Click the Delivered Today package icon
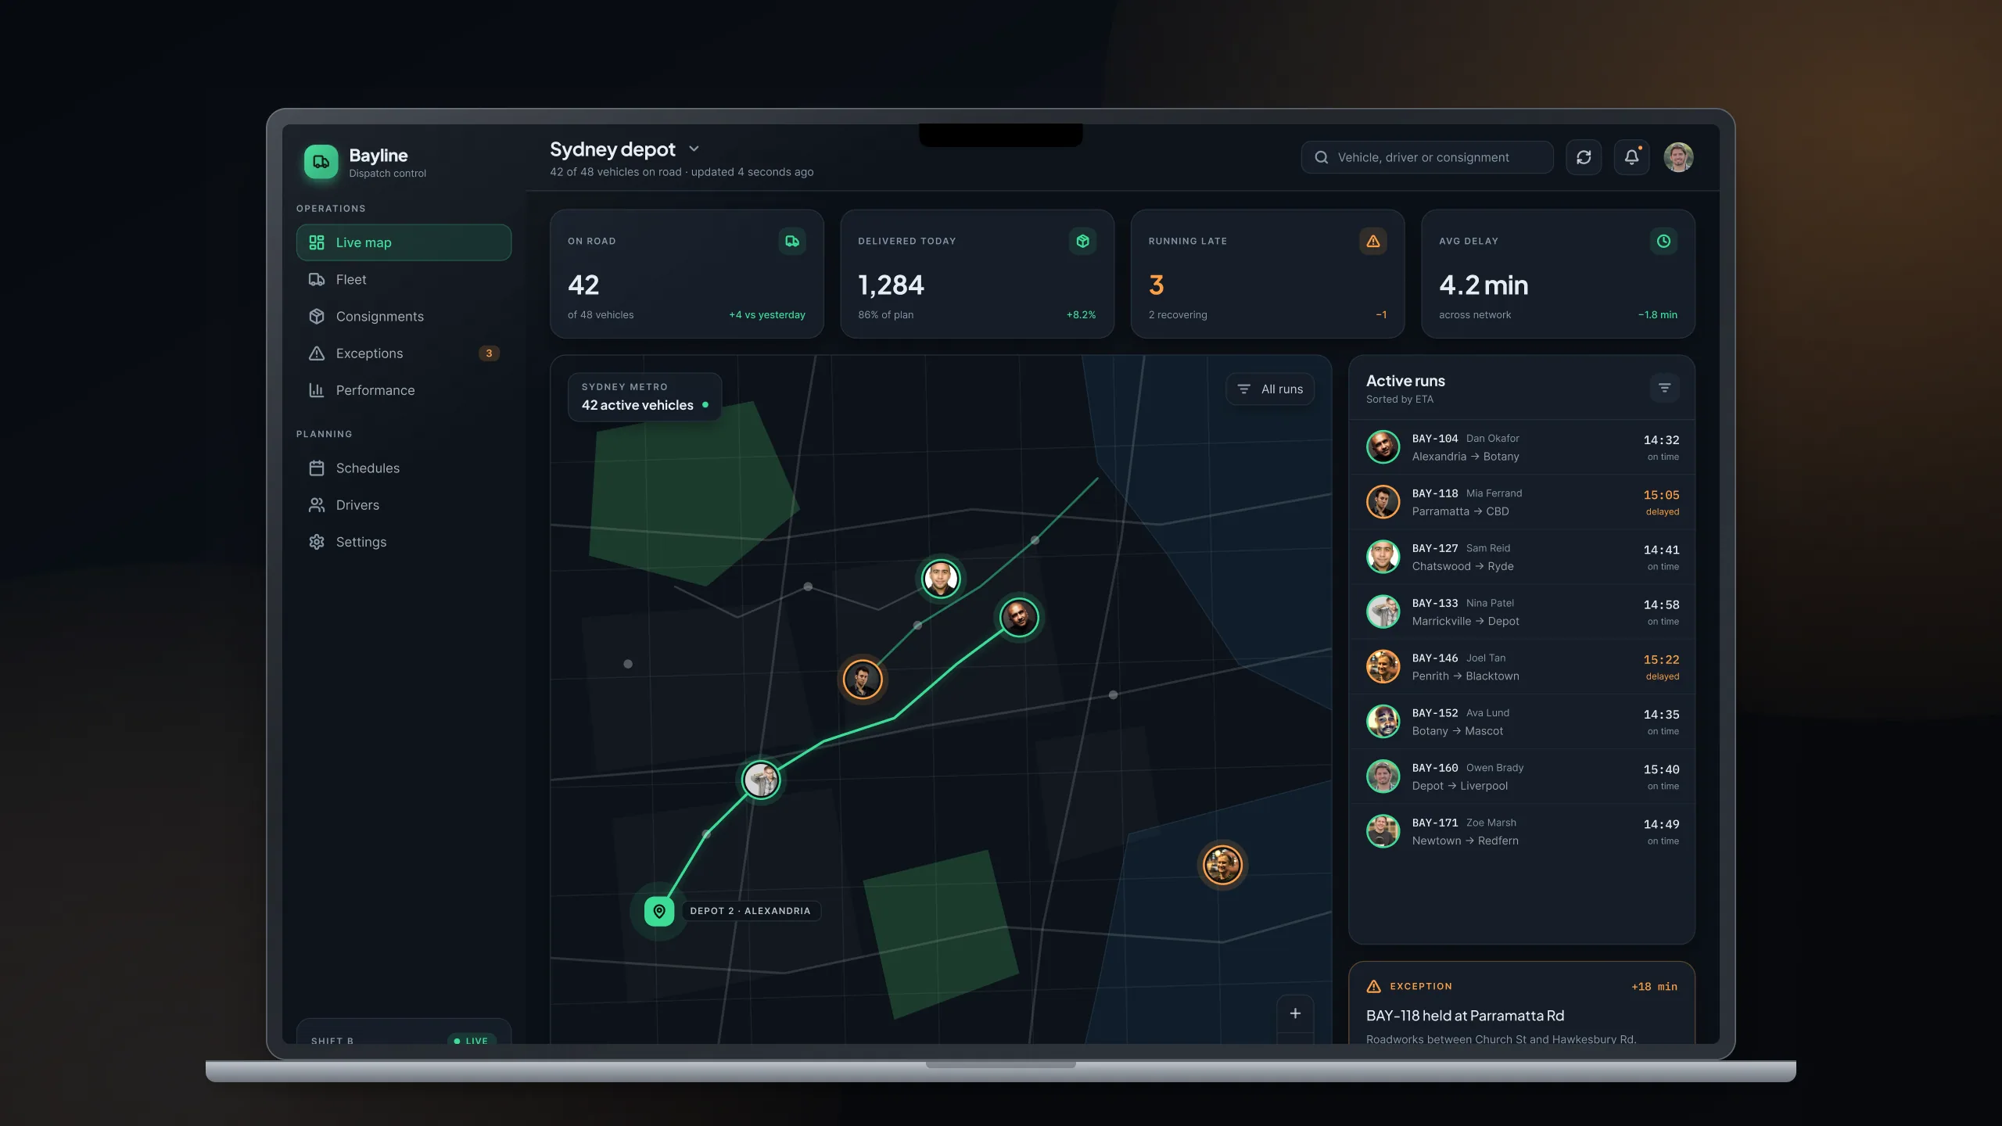This screenshot has width=2002, height=1126. click(x=1082, y=241)
